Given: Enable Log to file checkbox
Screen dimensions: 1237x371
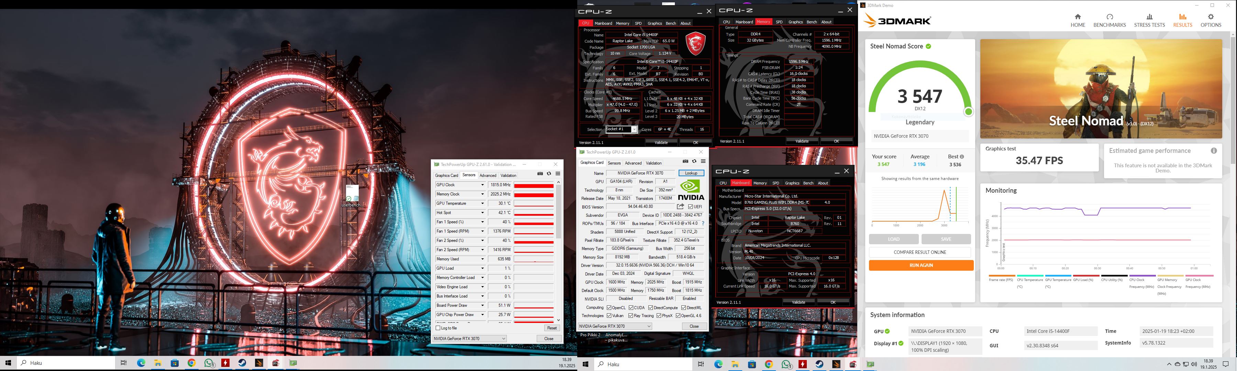Looking at the screenshot, I should click(x=438, y=328).
